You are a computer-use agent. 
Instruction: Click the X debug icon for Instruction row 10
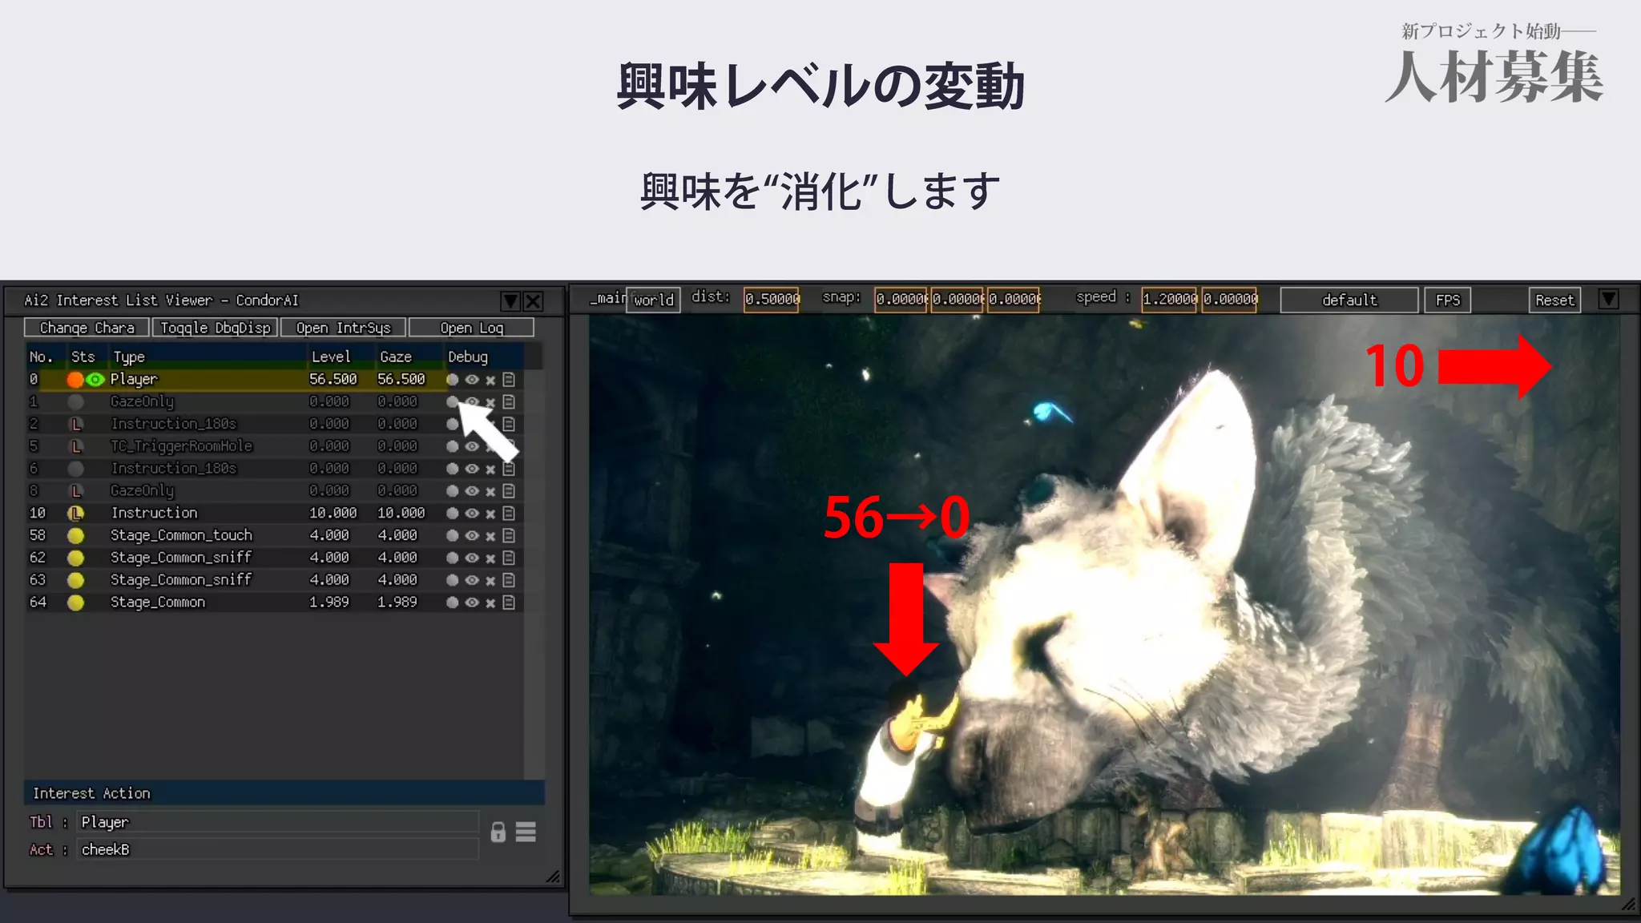click(x=490, y=514)
